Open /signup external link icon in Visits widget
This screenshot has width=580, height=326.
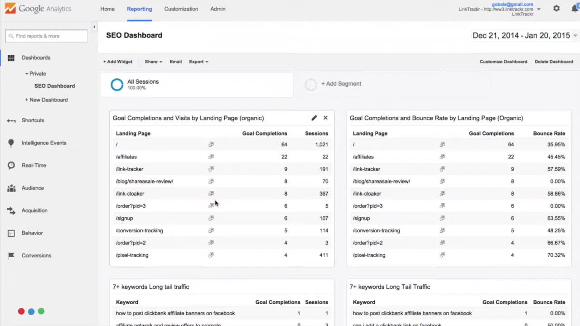click(211, 218)
